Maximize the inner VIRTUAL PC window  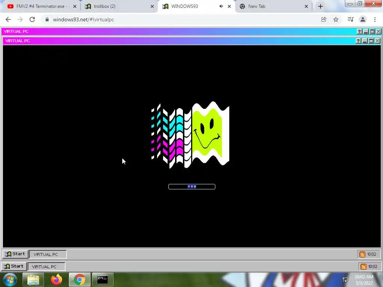click(x=371, y=41)
